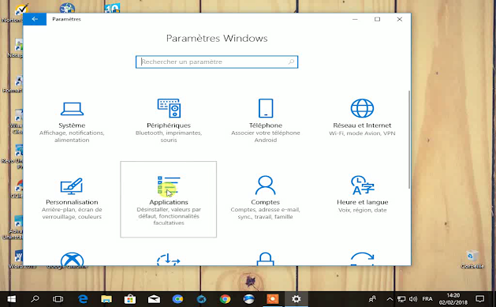The width and height of the screenshot is (496, 307).
Task: Open the Périphériques settings category
Action: 169,122
